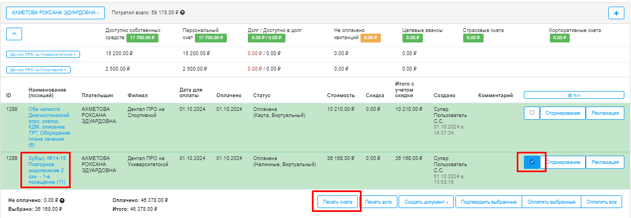631x218 pixels.
Task: Click Оплатить все button
Action: (x=602, y=202)
